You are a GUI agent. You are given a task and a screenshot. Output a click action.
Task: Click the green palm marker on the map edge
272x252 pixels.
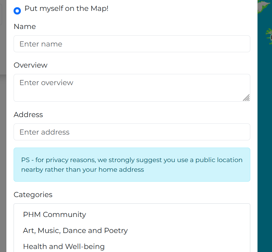coord(269,36)
